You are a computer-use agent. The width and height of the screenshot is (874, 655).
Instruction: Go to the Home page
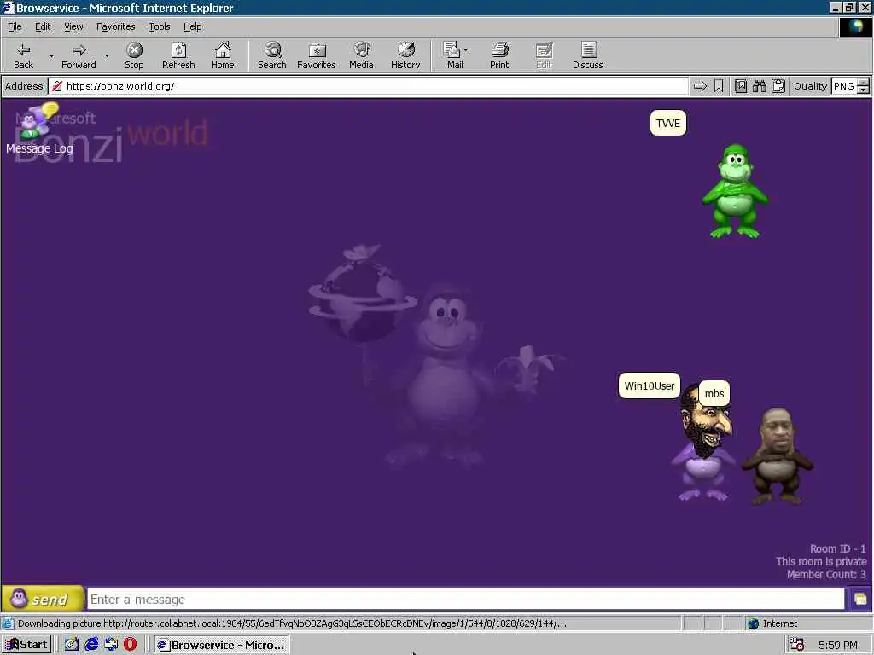(x=223, y=55)
